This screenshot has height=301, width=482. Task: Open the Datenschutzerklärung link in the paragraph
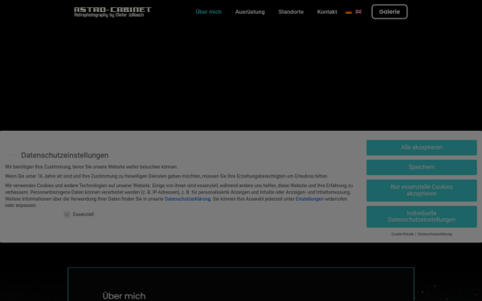[187, 199]
